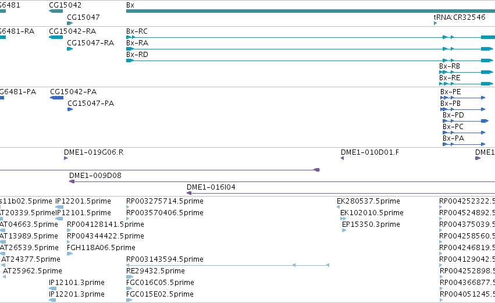Select the RP004128141.5prime label

coord(105,224)
